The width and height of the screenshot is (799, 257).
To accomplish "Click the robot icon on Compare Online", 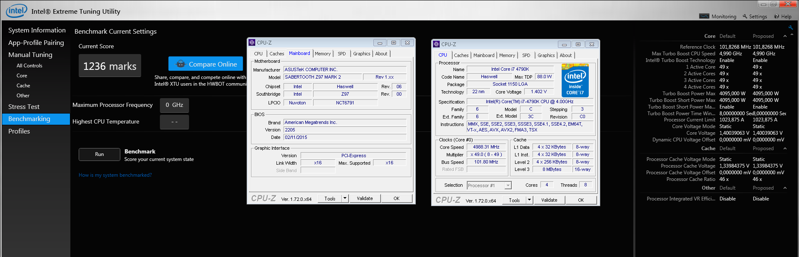I will coord(180,64).
